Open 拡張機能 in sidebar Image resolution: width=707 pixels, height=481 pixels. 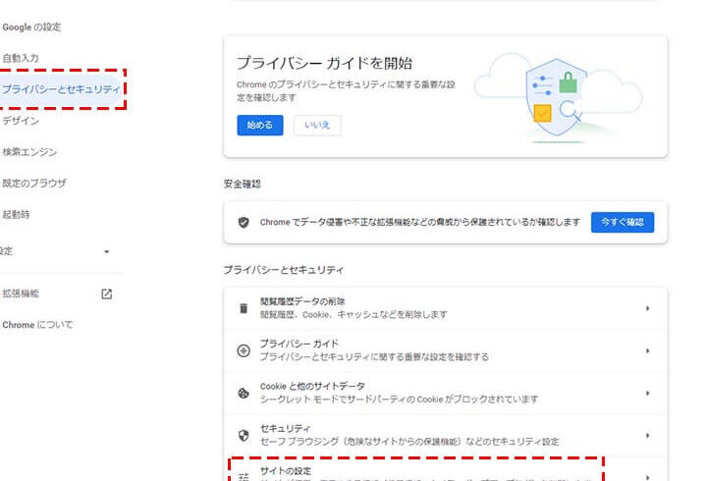21,294
